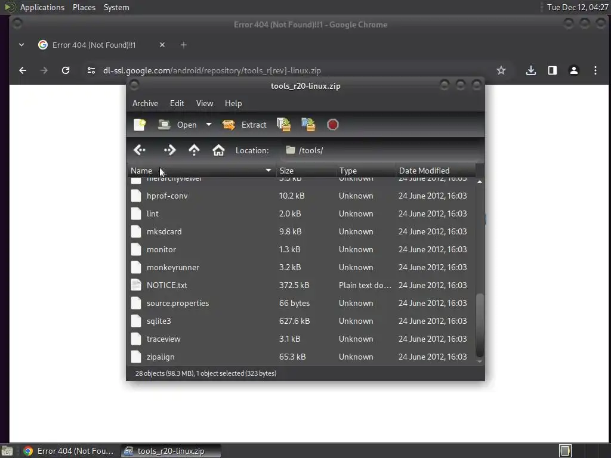Reload the Chrome page
This screenshot has height=458, width=611.
pos(66,70)
